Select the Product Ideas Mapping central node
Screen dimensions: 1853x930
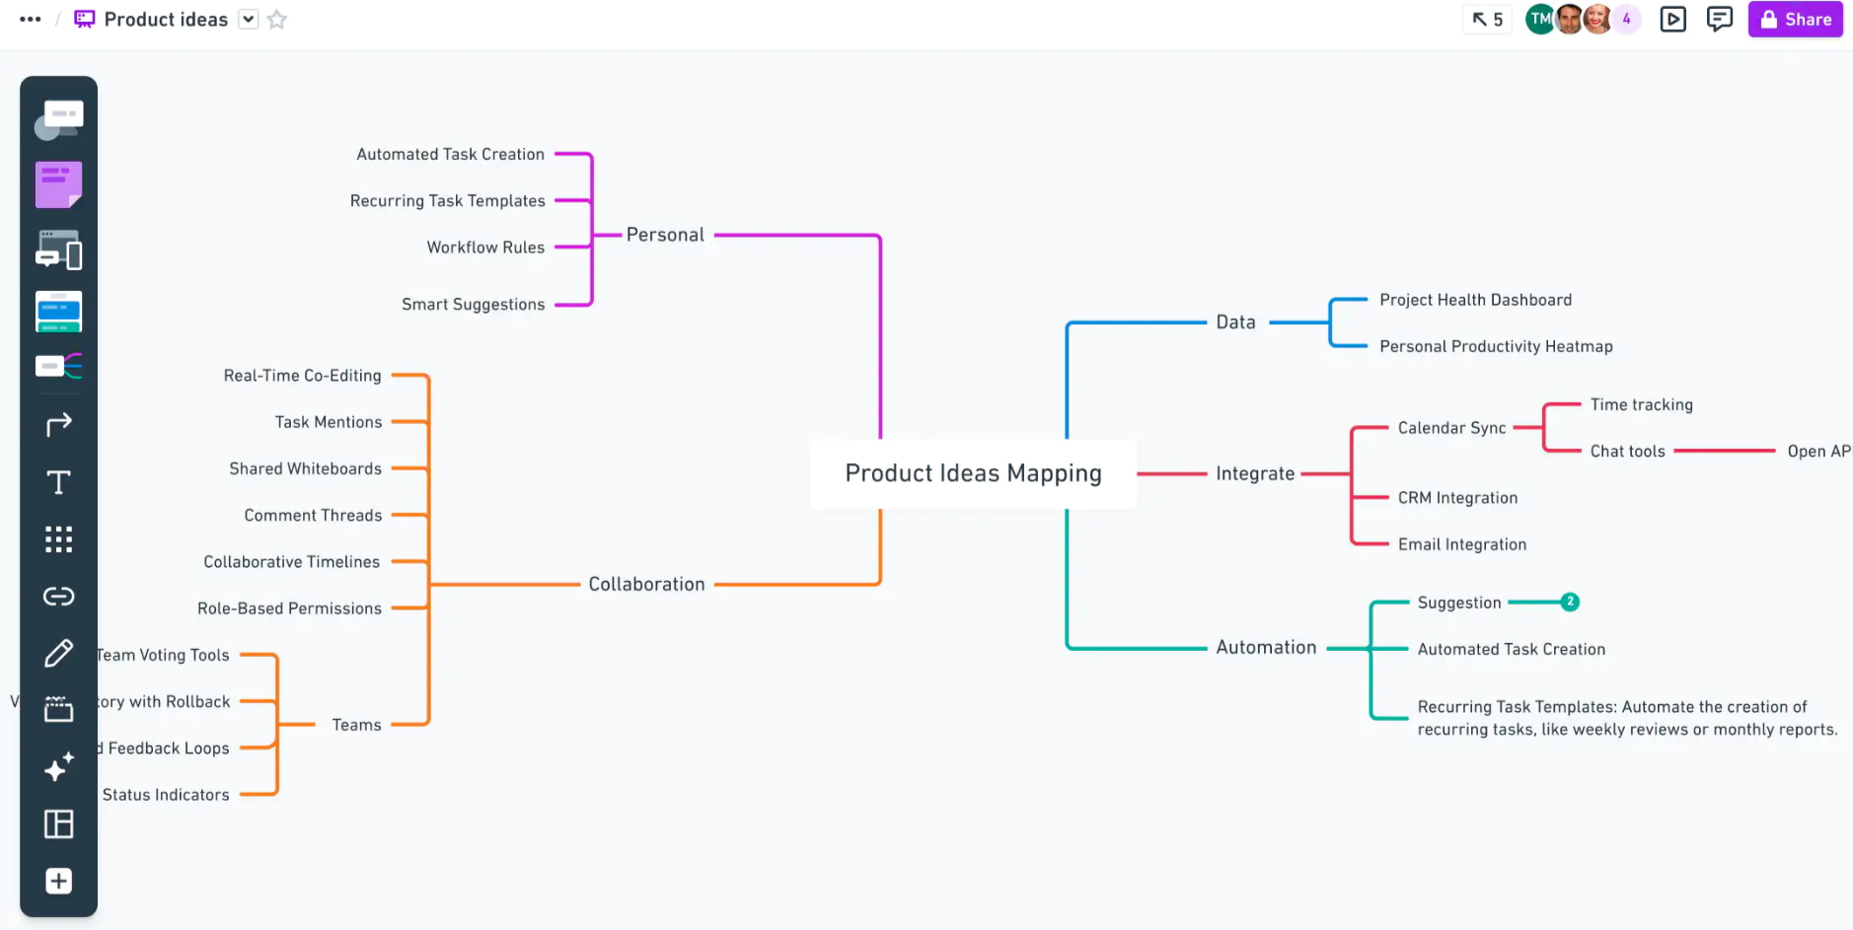click(x=973, y=473)
